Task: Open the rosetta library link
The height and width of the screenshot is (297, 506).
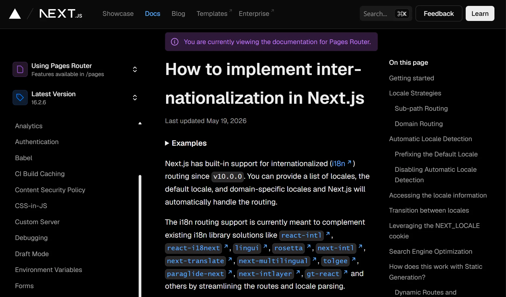Action: tap(292, 248)
